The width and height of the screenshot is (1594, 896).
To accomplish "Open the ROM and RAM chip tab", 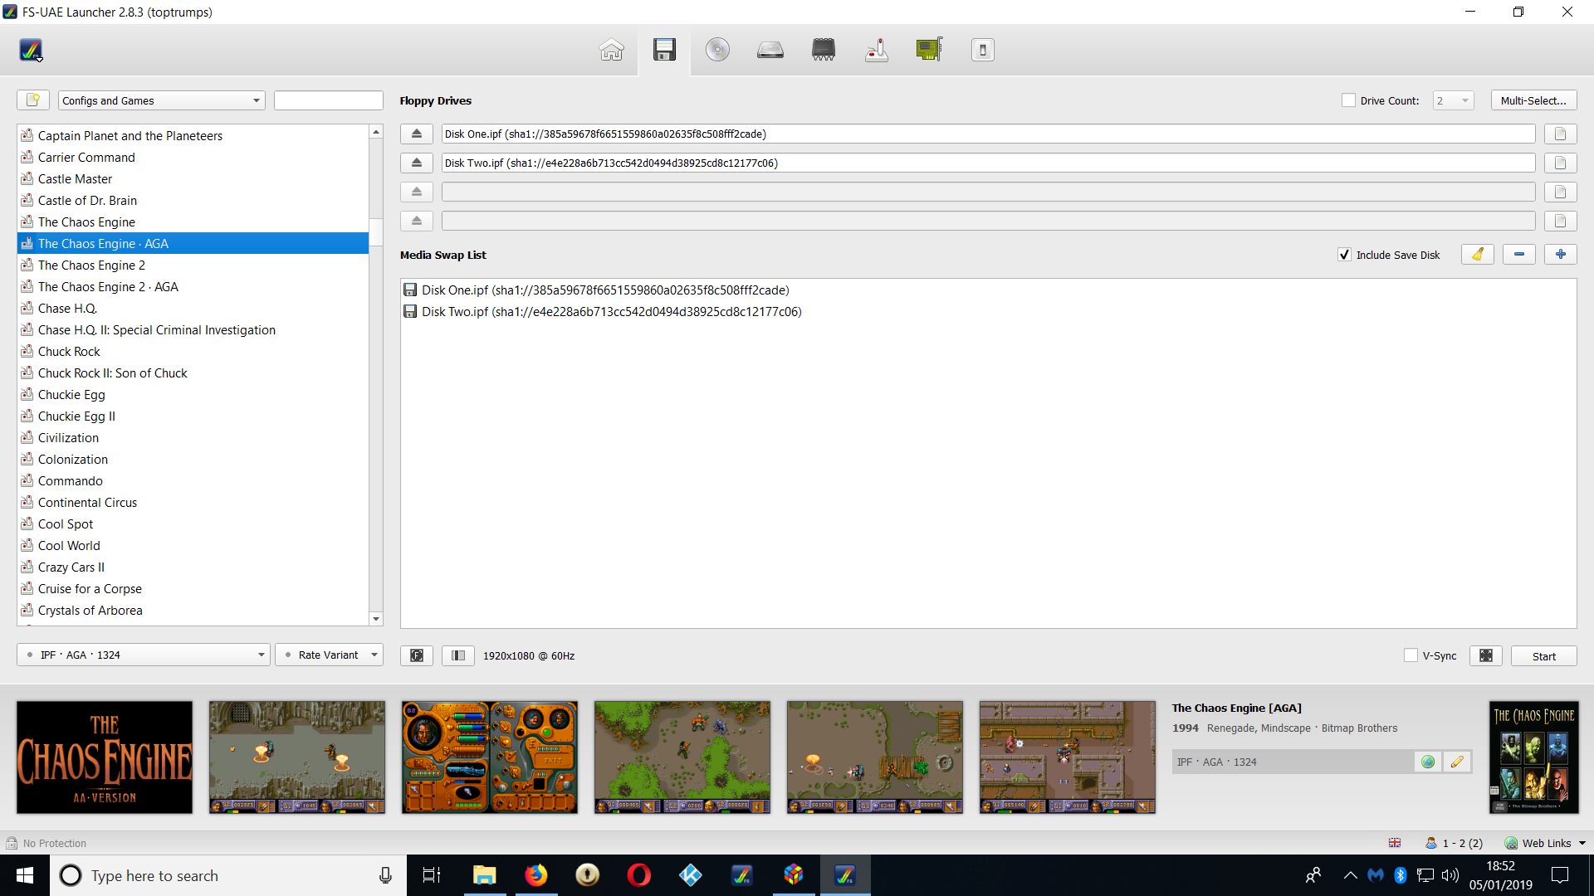I will [x=824, y=50].
